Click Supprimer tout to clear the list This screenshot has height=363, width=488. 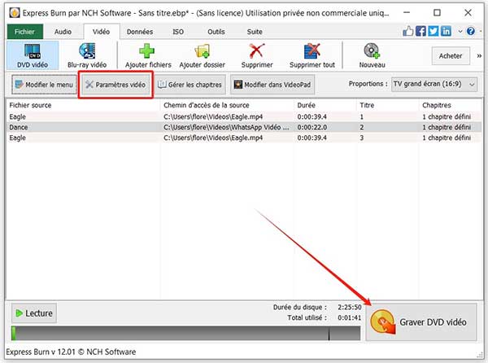(x=312, y=55)
